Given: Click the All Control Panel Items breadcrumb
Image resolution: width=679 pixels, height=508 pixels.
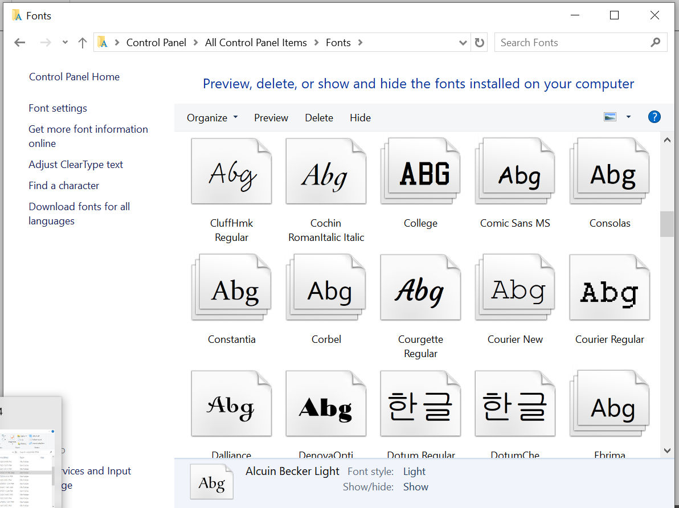Looking at the screenshot, I should tap(256, 43).
